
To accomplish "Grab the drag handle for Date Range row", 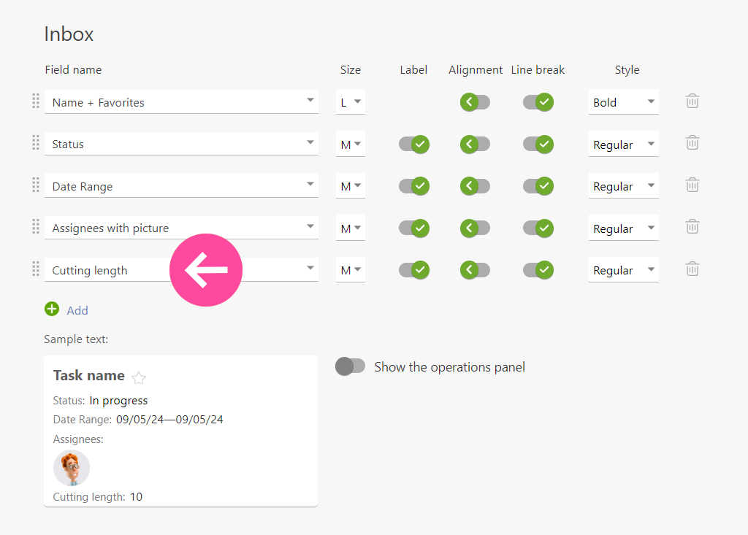I will point(36,185).
